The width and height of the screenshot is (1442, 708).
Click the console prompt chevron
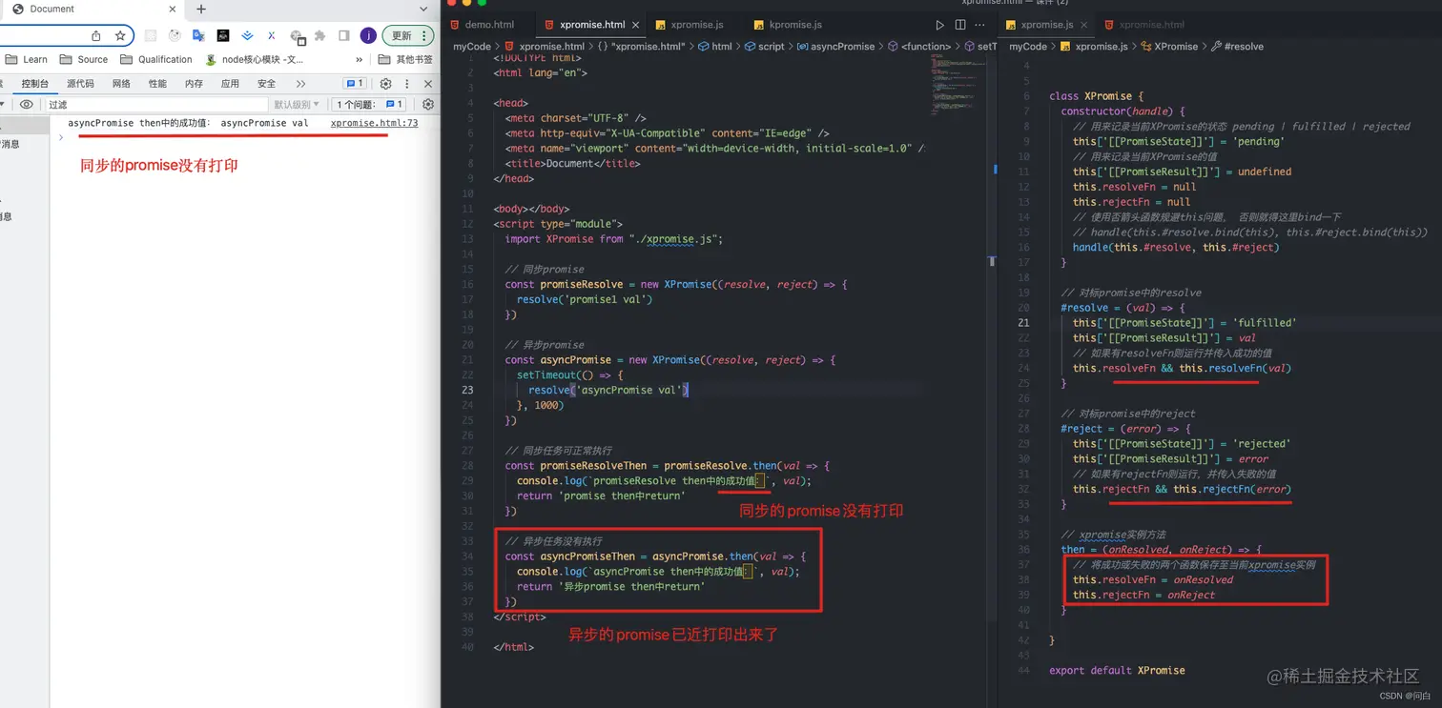(61, 137)
